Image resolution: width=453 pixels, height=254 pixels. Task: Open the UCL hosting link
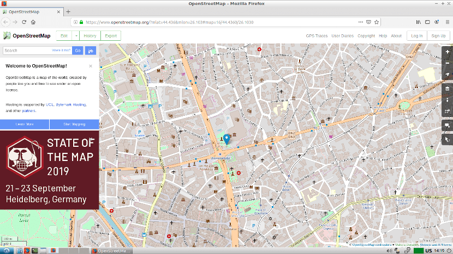[x=50, y=104]
